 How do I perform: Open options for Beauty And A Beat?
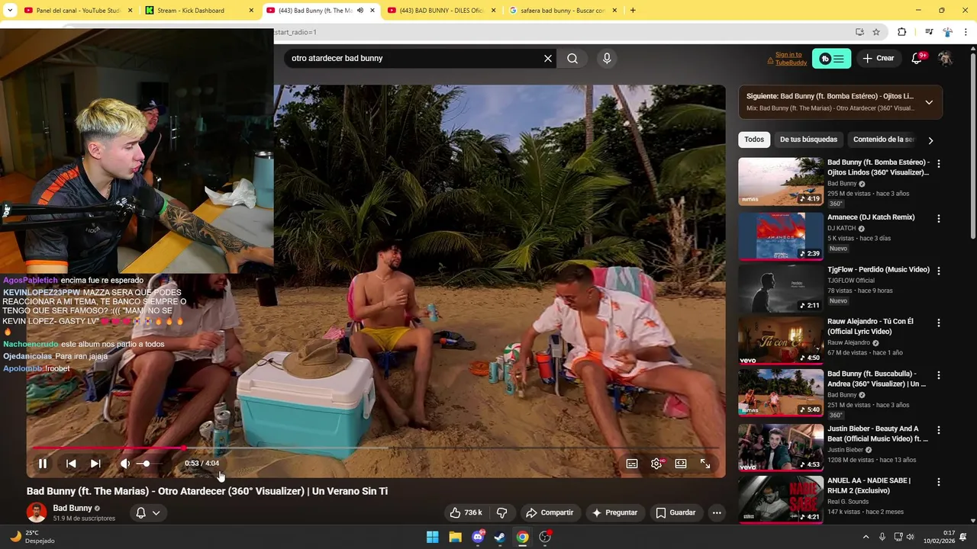[938, 430]
